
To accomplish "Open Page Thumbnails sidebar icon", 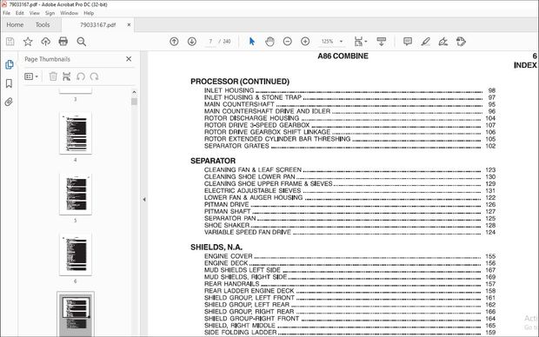I will point(10,64).
